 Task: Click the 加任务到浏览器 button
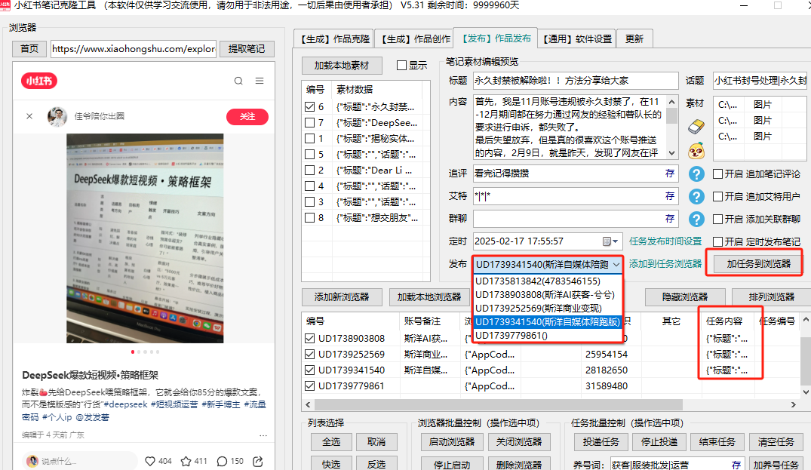753,264
